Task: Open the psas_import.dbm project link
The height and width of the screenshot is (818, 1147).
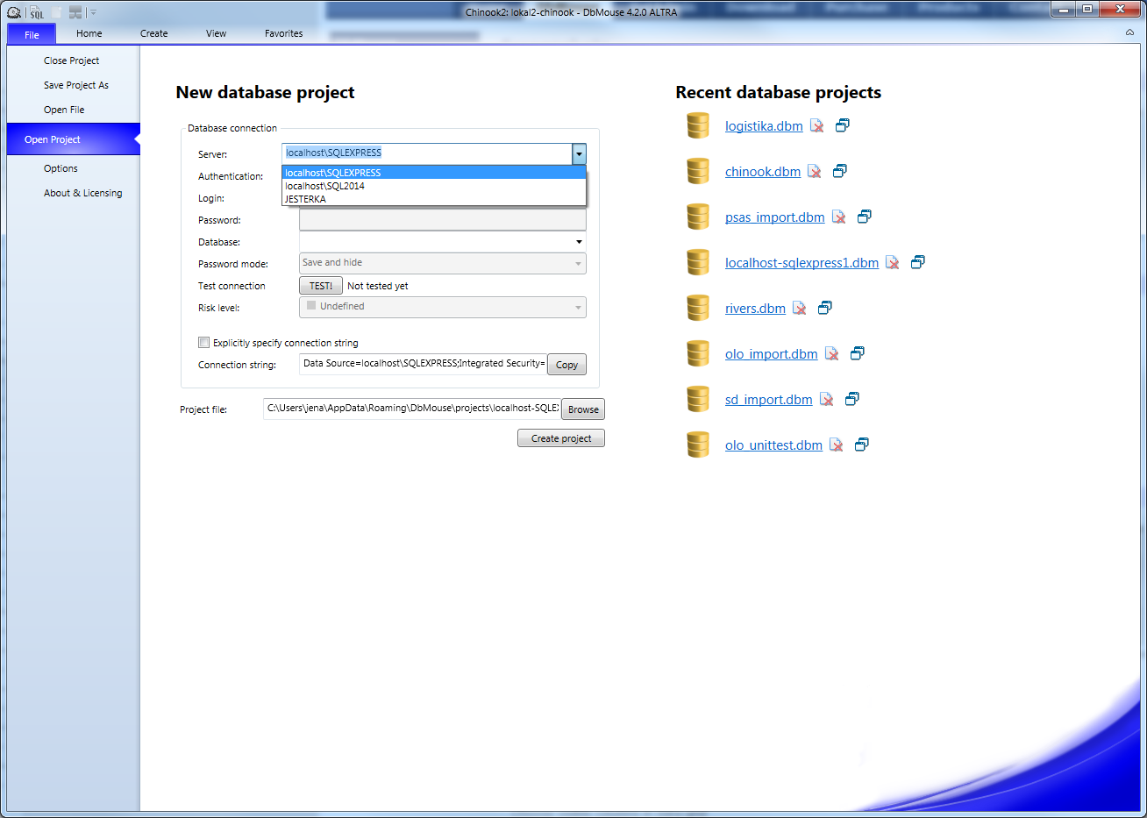Action: tap(775, 217)
